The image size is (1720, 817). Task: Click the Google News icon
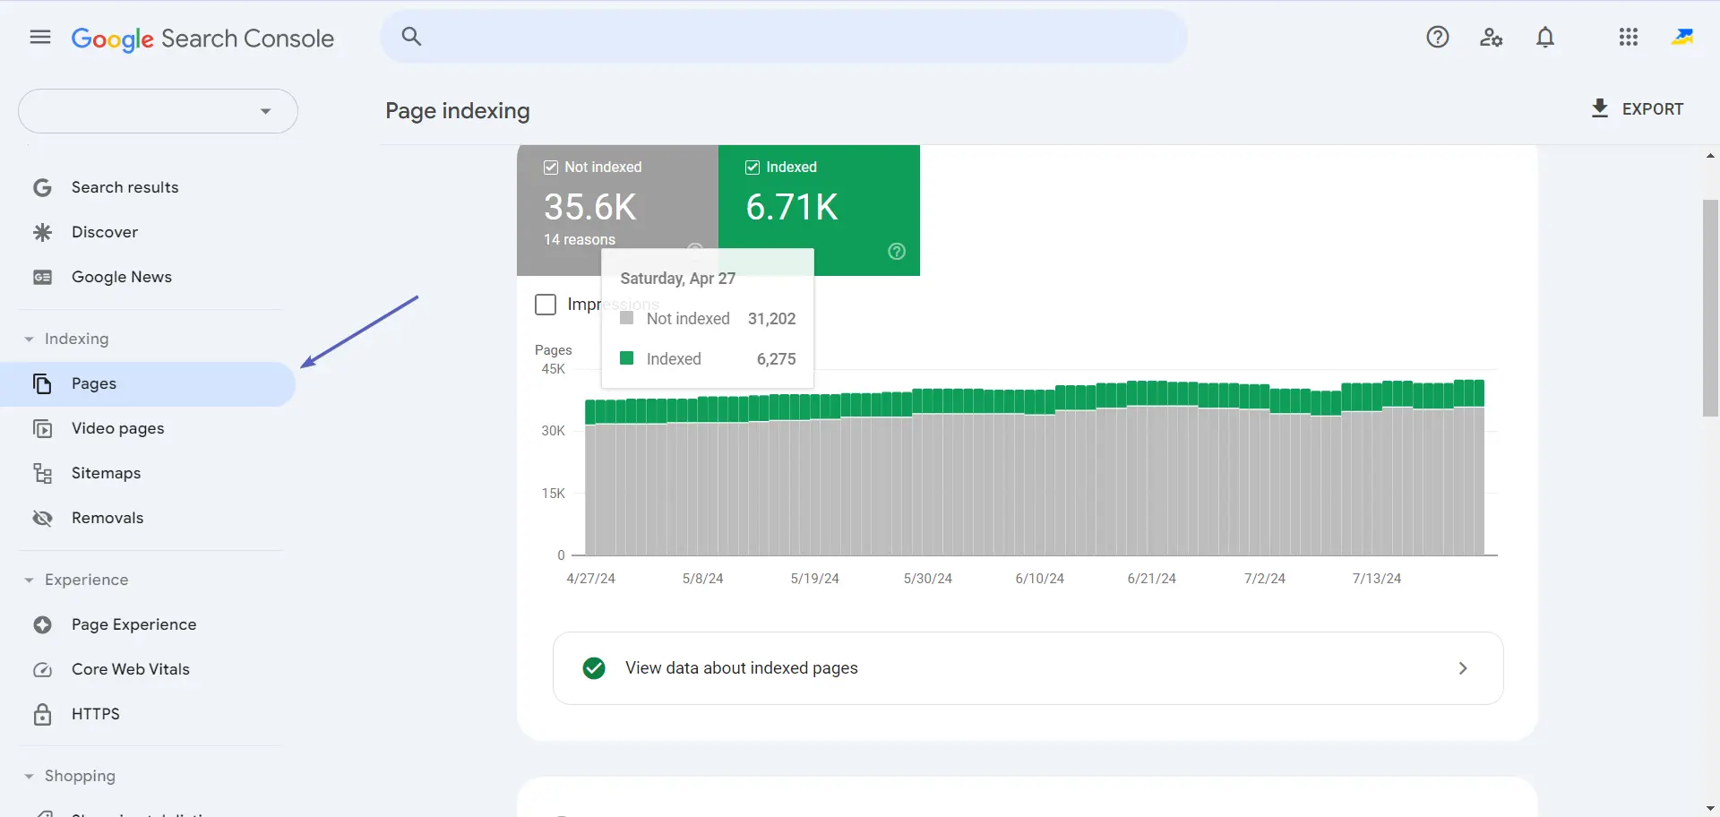click(x=42, y=277)
